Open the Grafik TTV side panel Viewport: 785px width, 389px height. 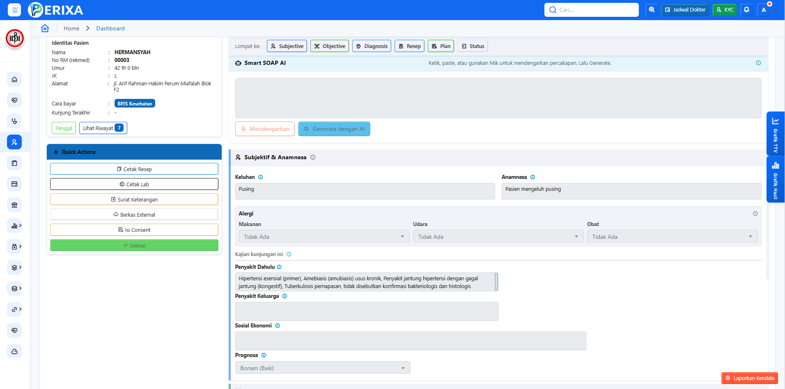pyautogui.click(x=775, y=134)
